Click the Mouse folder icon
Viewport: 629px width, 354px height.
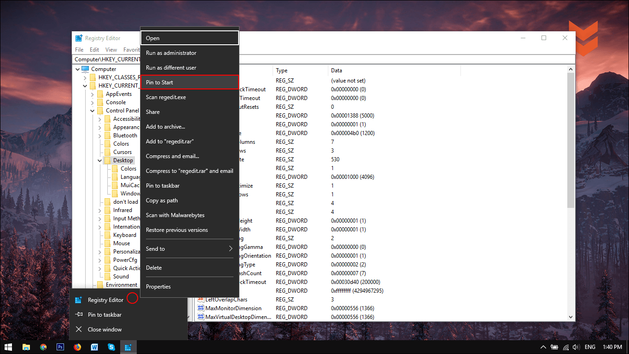coord(107,243)
